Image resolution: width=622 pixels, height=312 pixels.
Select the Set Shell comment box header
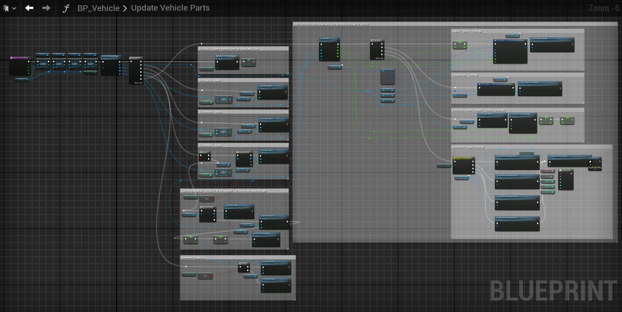coord(243,49)
